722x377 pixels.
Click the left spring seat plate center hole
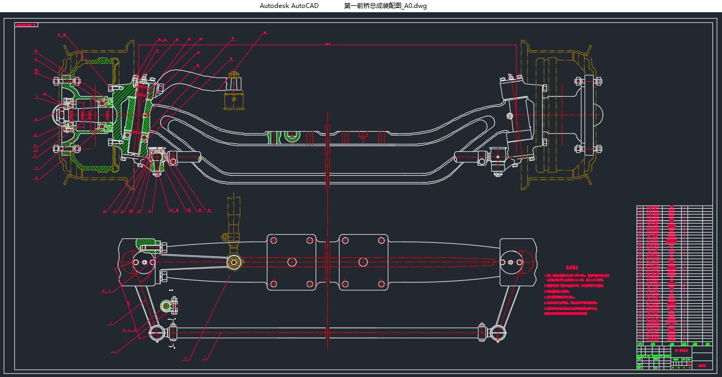291,262
